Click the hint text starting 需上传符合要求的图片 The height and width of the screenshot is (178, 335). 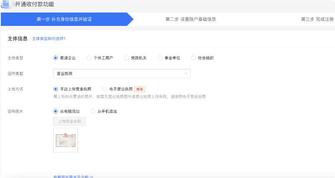pos(130,97)
